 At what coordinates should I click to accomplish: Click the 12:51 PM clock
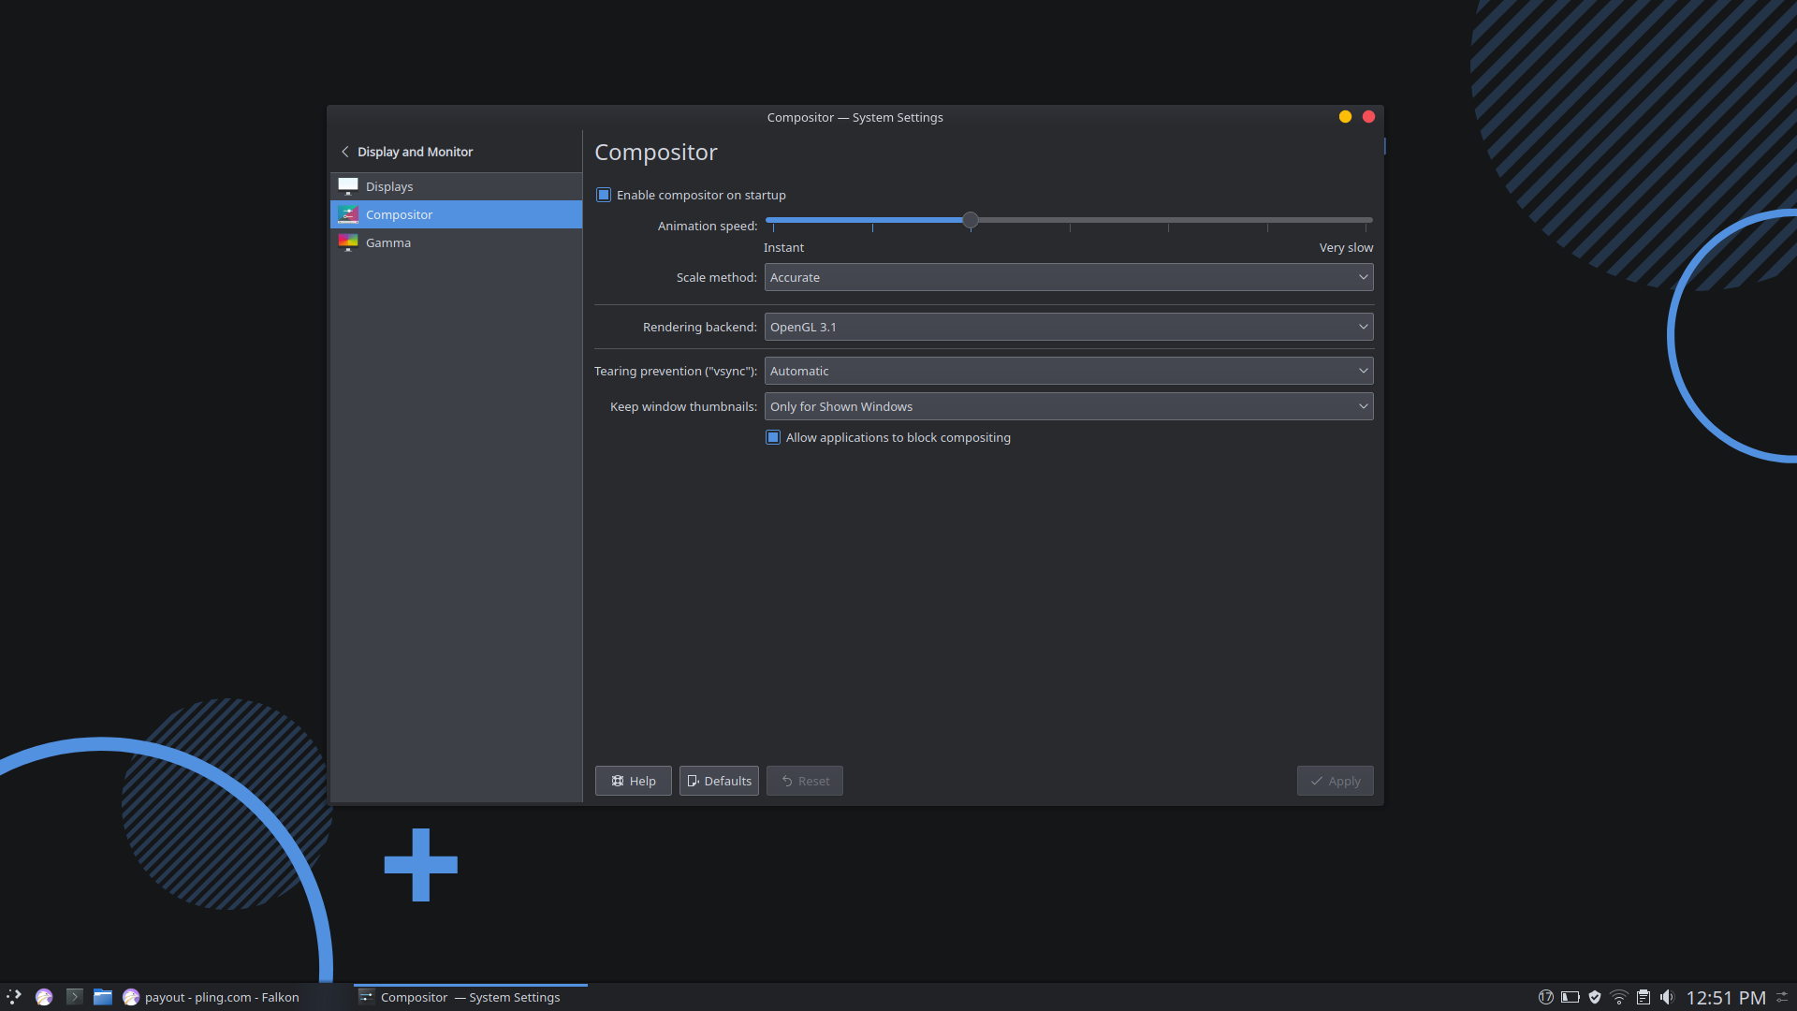(x=1726, y=998)
